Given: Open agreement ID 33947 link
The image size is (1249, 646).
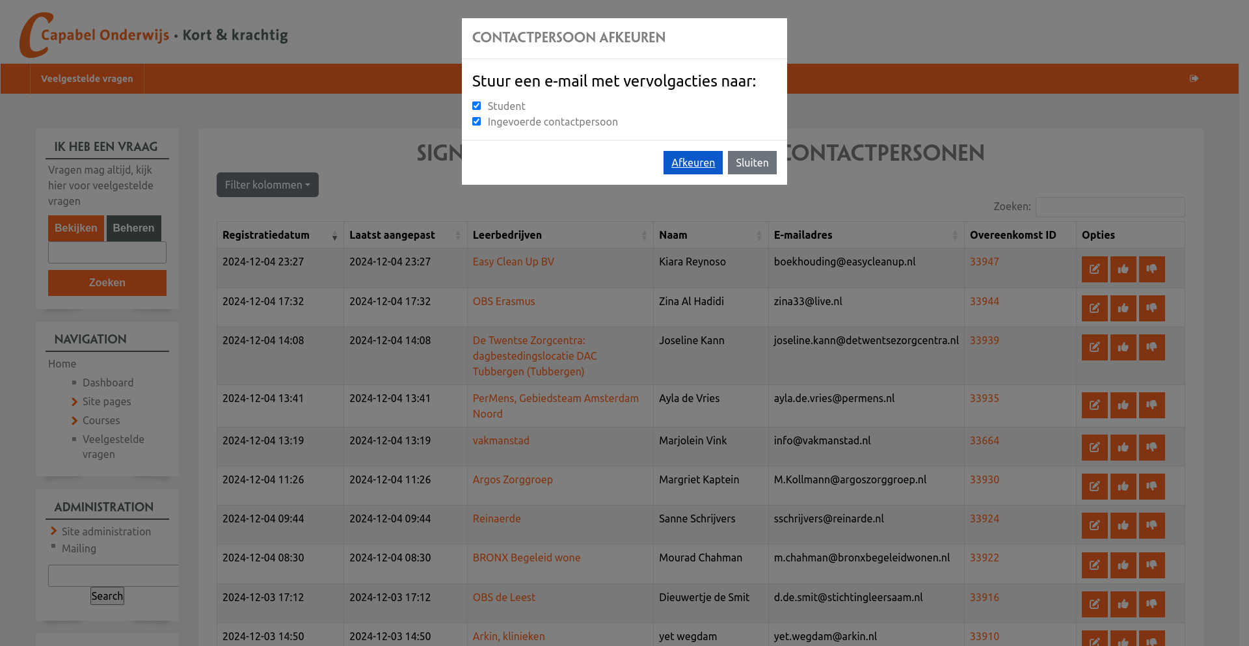Looking at the screenshot, I should [x=984, y=262].
